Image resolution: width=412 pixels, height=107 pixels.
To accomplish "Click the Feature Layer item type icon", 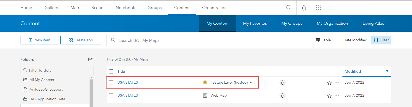I will (x=205, y=82).
